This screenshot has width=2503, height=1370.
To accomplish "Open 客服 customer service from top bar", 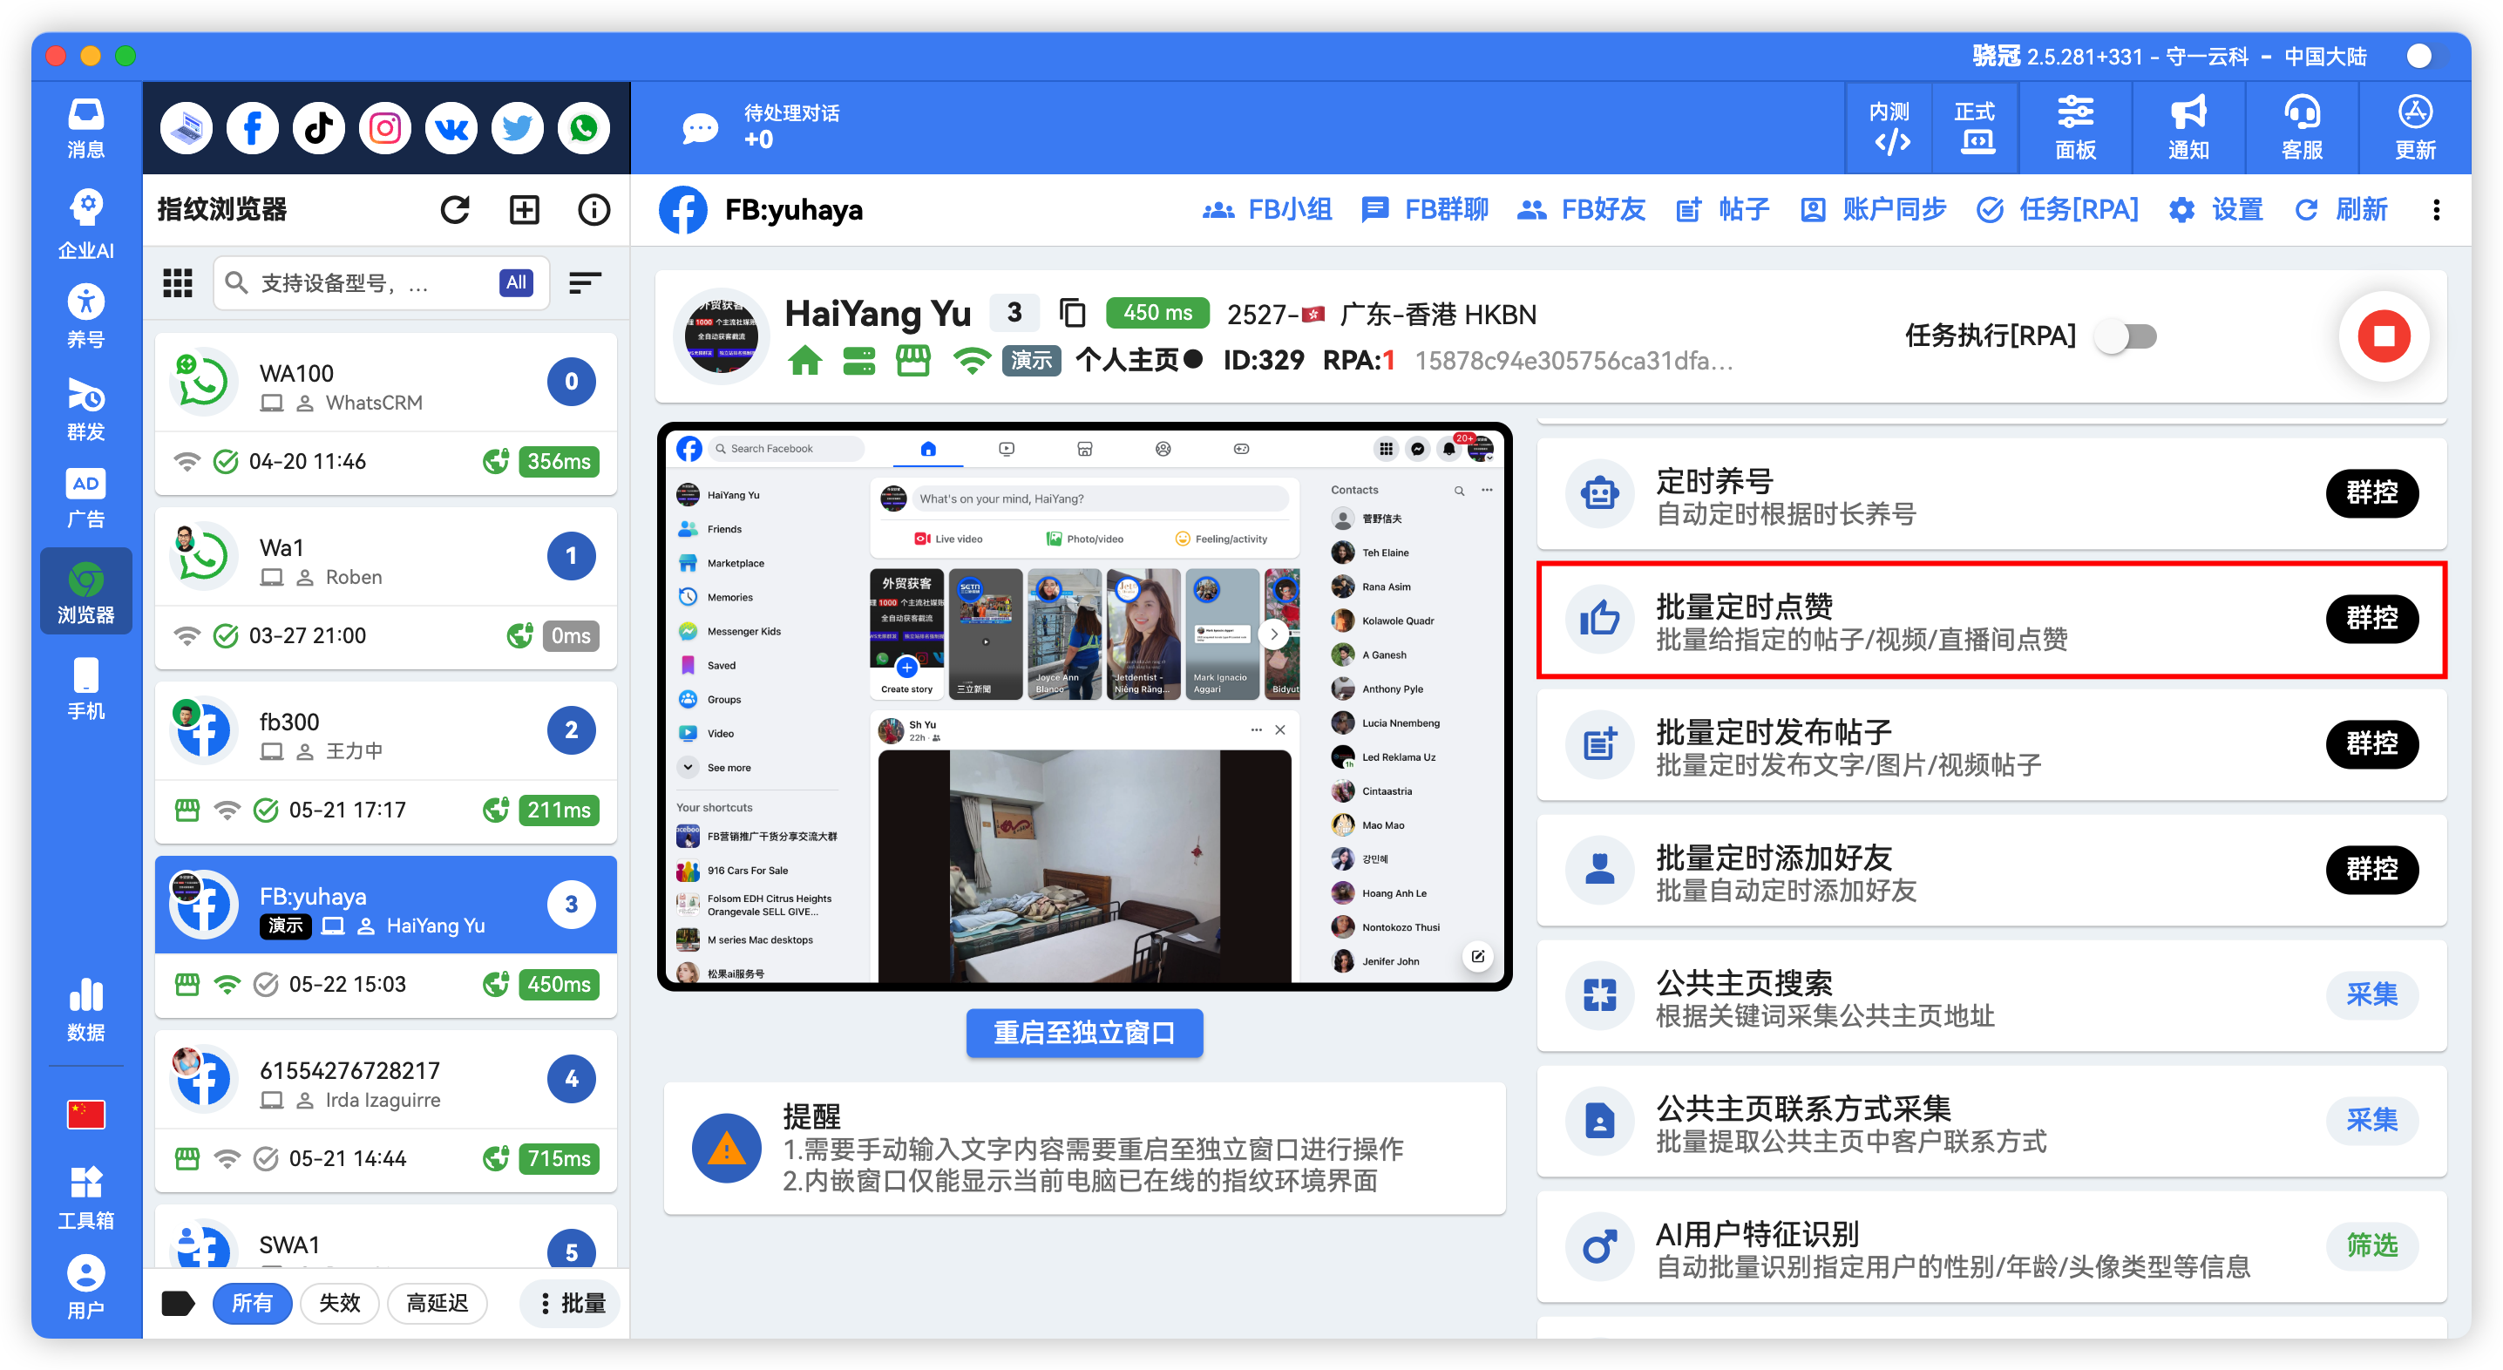I will (x=2301, y=127).
